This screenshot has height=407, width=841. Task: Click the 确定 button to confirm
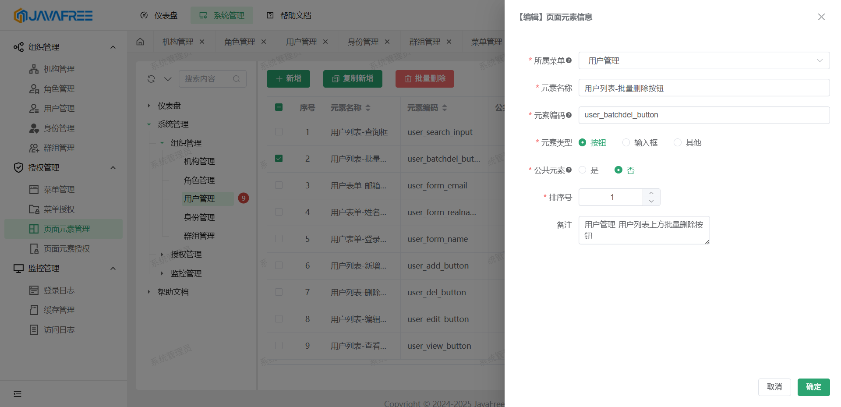point(813,387)
